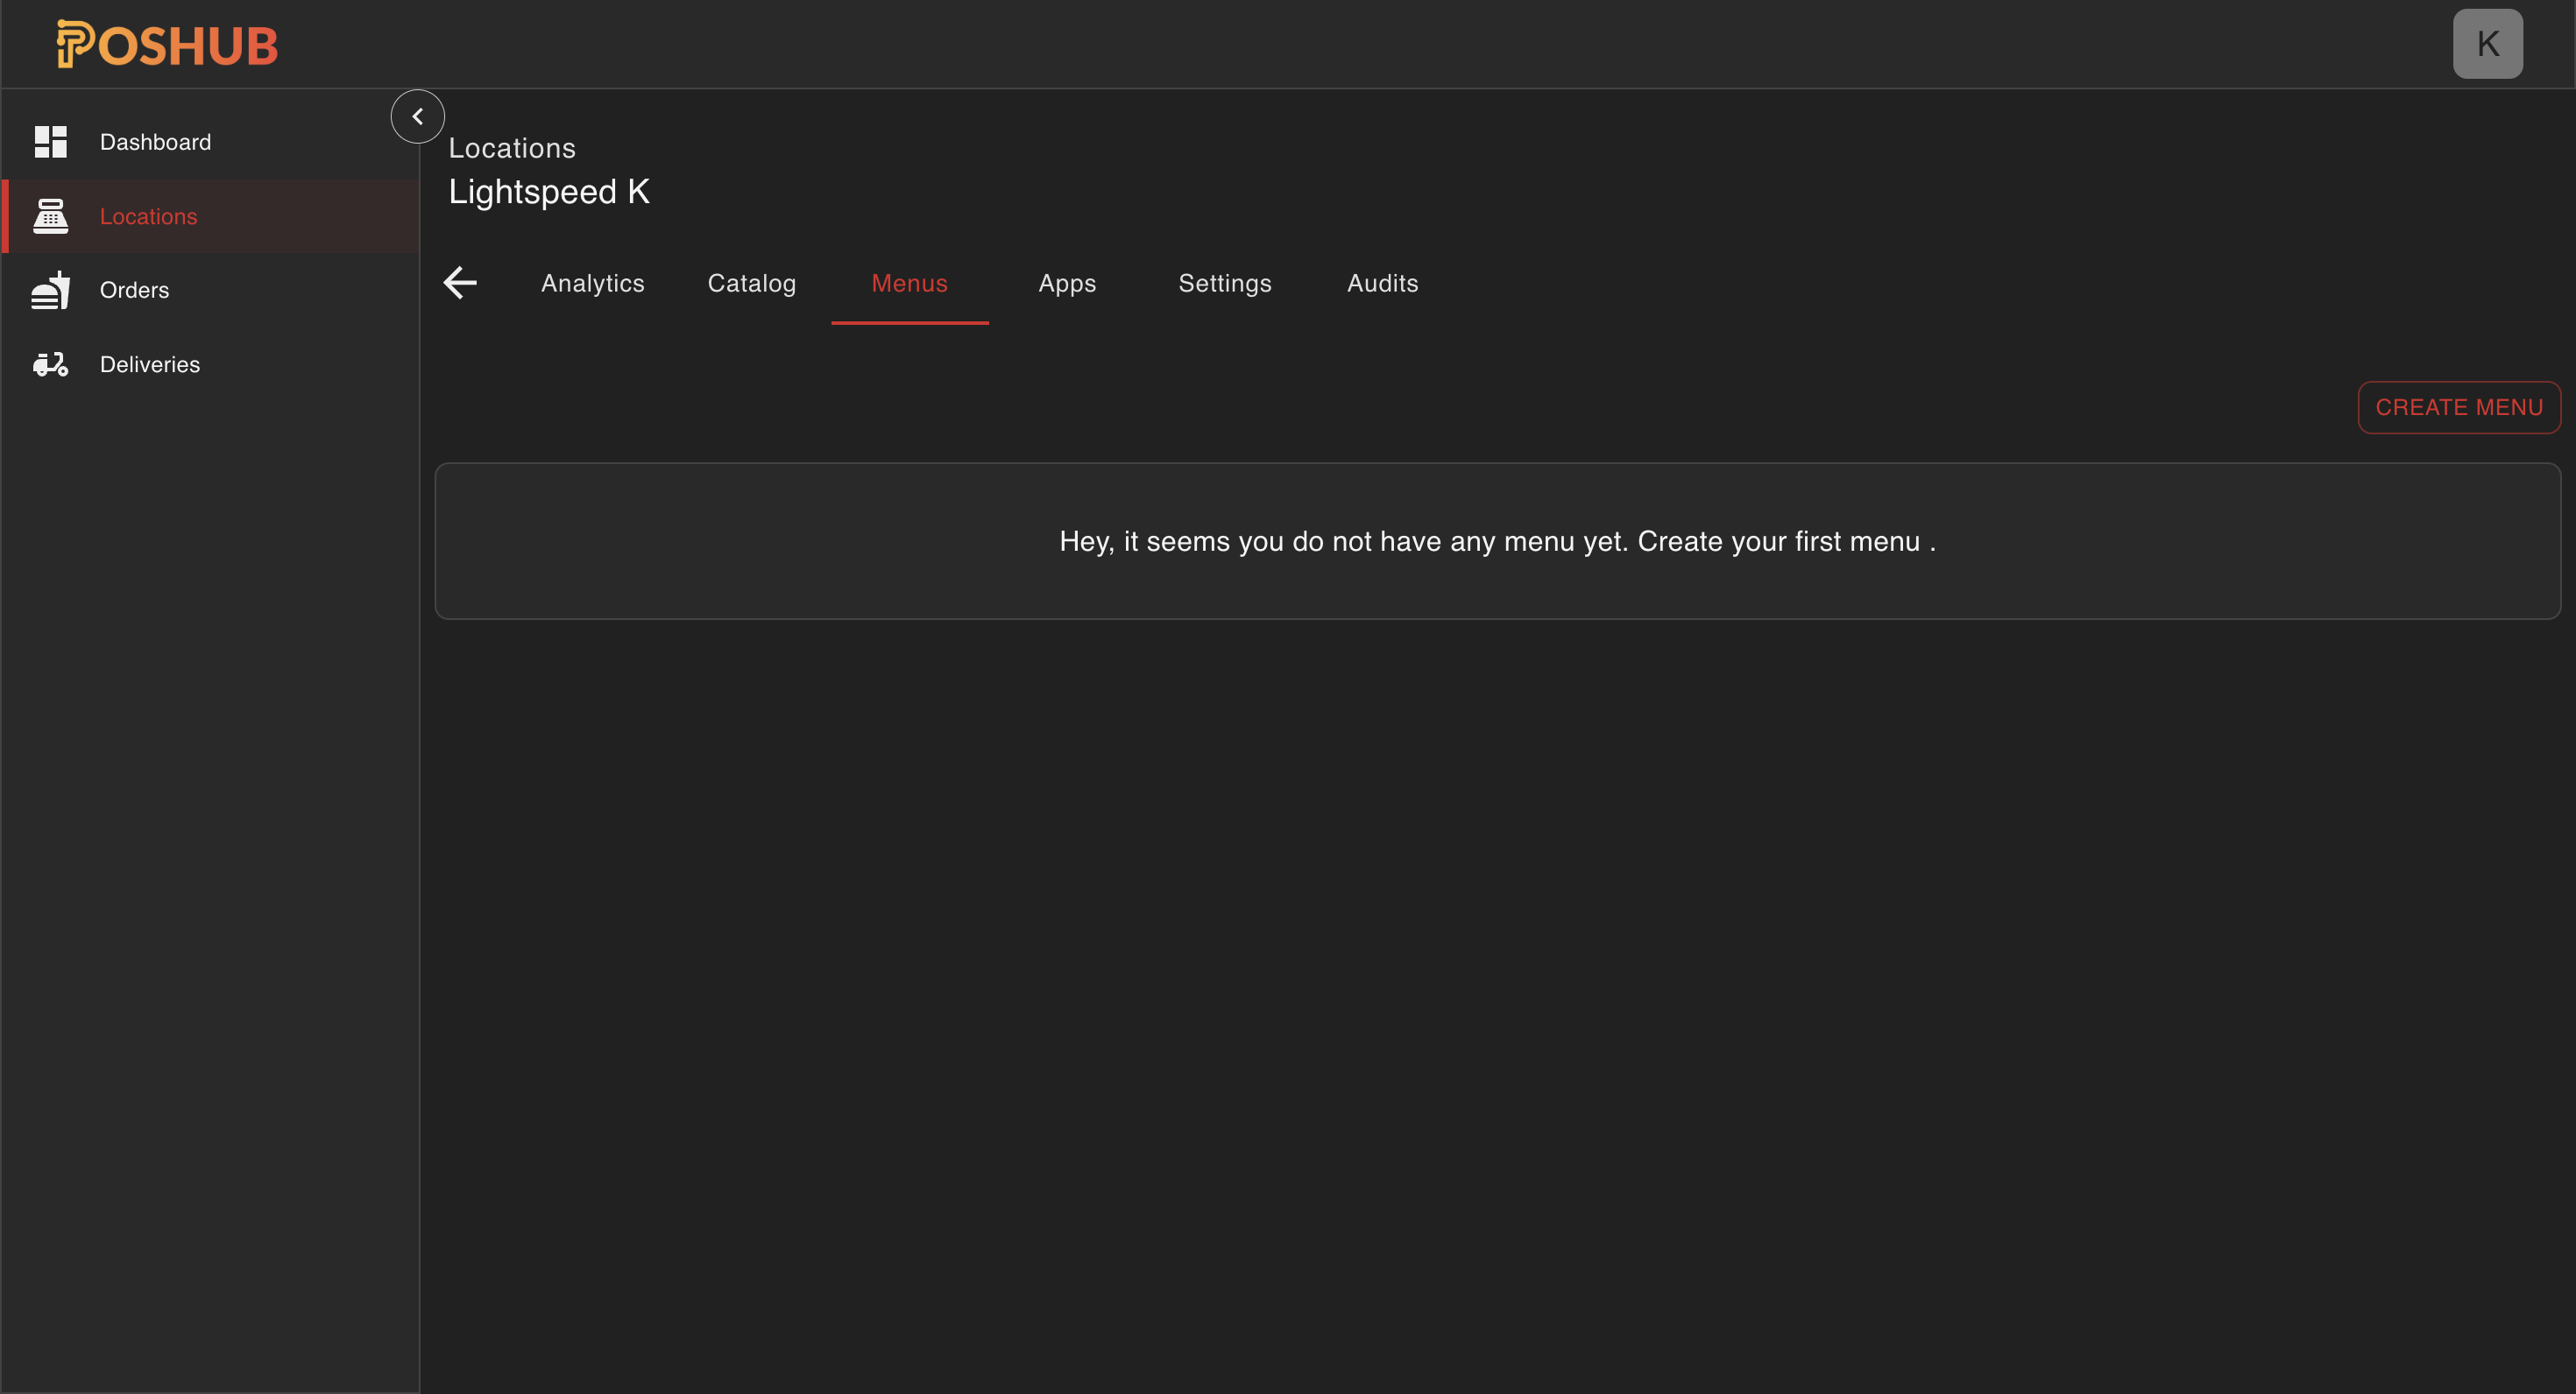Click the back arrow next to Analytics
The image size is (2576, 1394).
[x=459, y=283]
